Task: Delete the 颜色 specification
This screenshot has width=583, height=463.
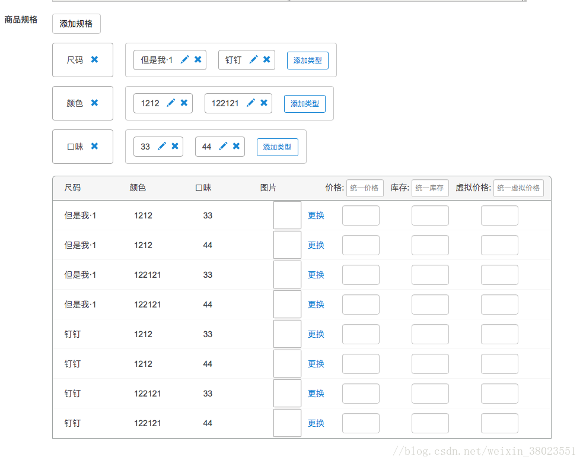Action: tap(94, 103)
